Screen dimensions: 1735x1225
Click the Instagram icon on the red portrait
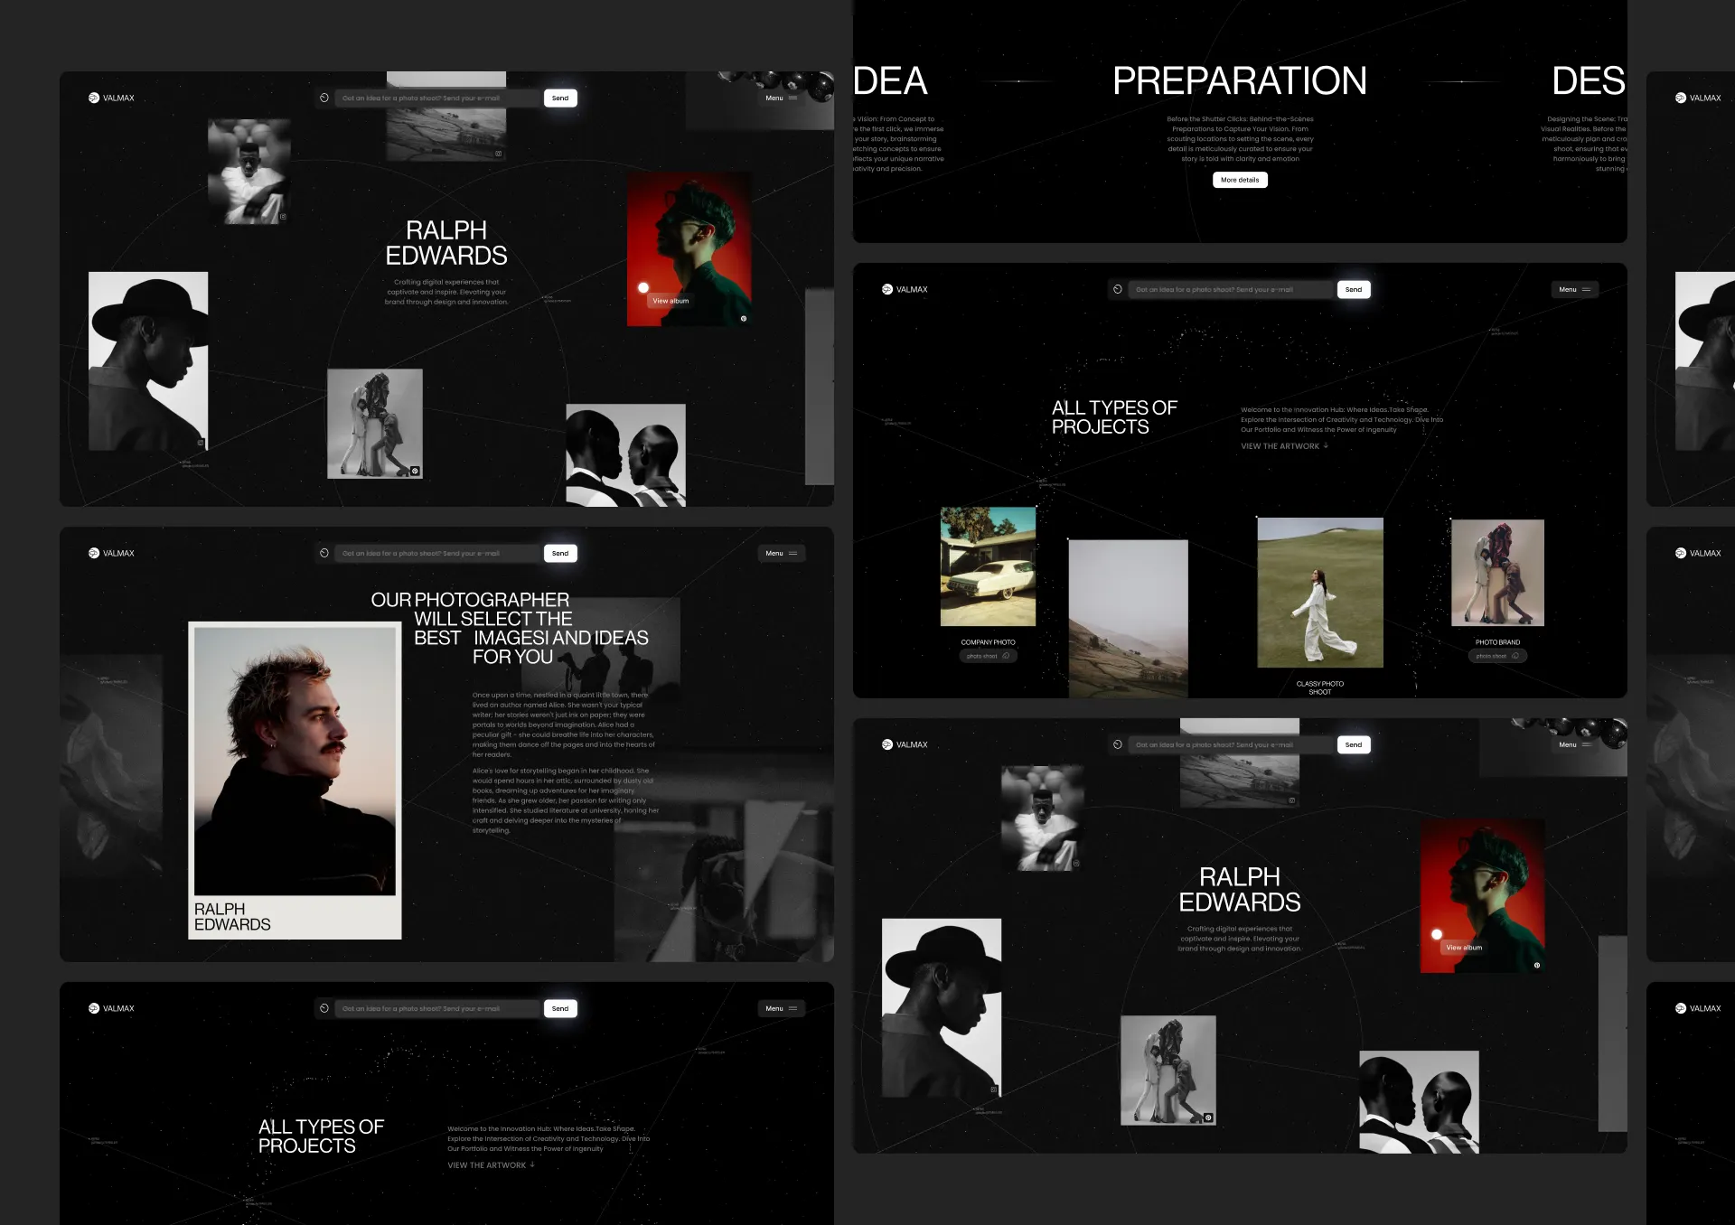[744, 319]
